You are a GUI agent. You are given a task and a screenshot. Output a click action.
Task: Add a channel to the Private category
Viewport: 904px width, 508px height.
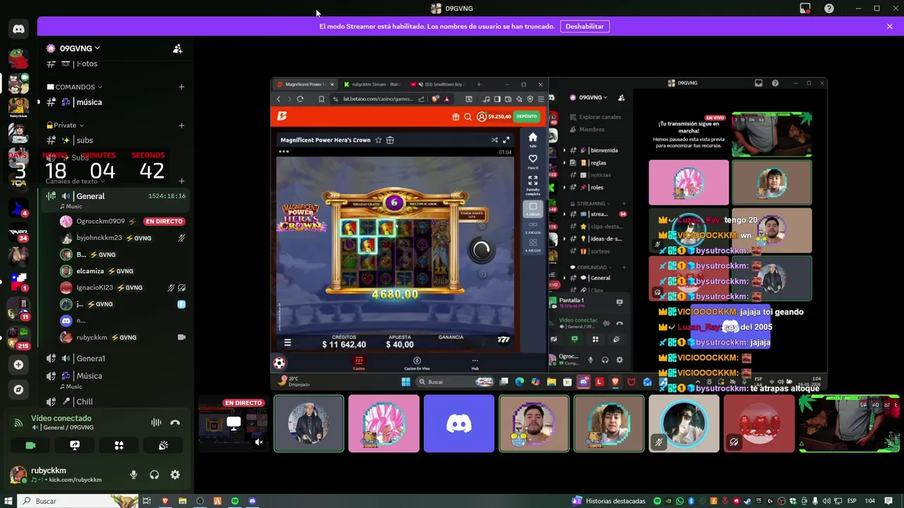point(182,125)
